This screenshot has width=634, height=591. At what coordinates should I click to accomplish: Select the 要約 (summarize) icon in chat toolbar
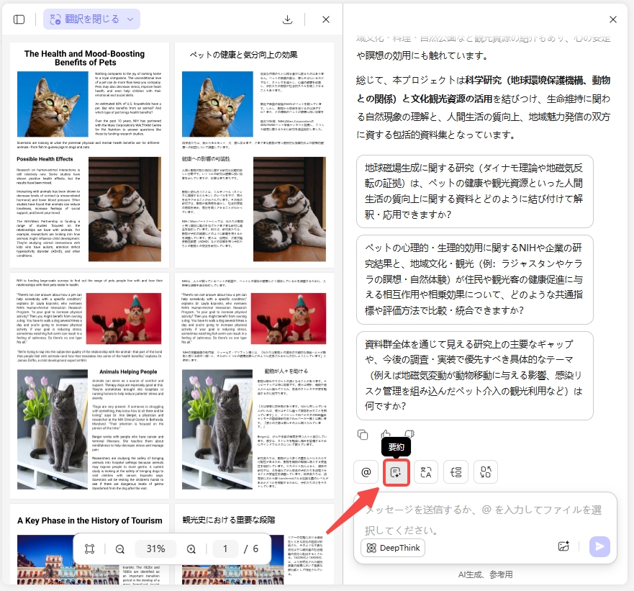point(397,472)
